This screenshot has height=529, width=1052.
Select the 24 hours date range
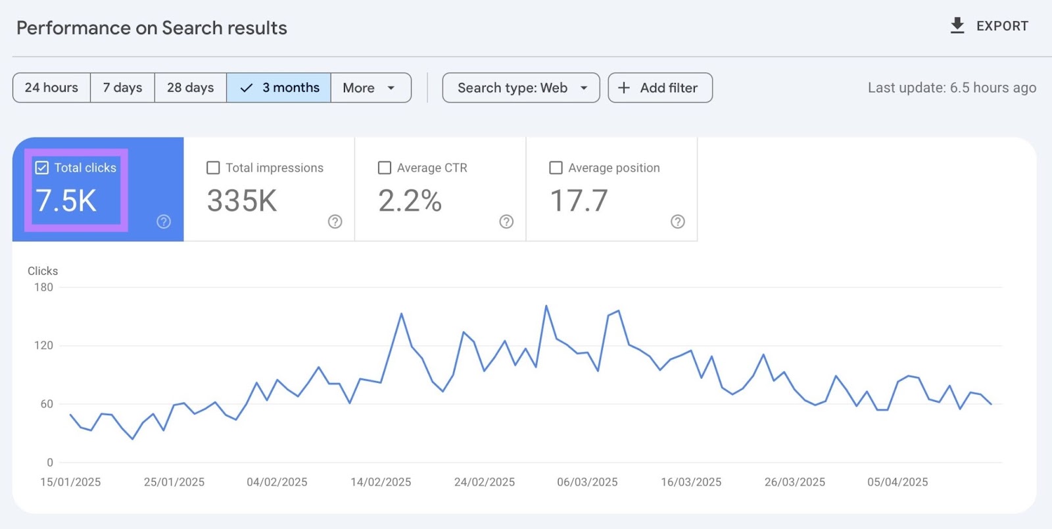(51, 88)
